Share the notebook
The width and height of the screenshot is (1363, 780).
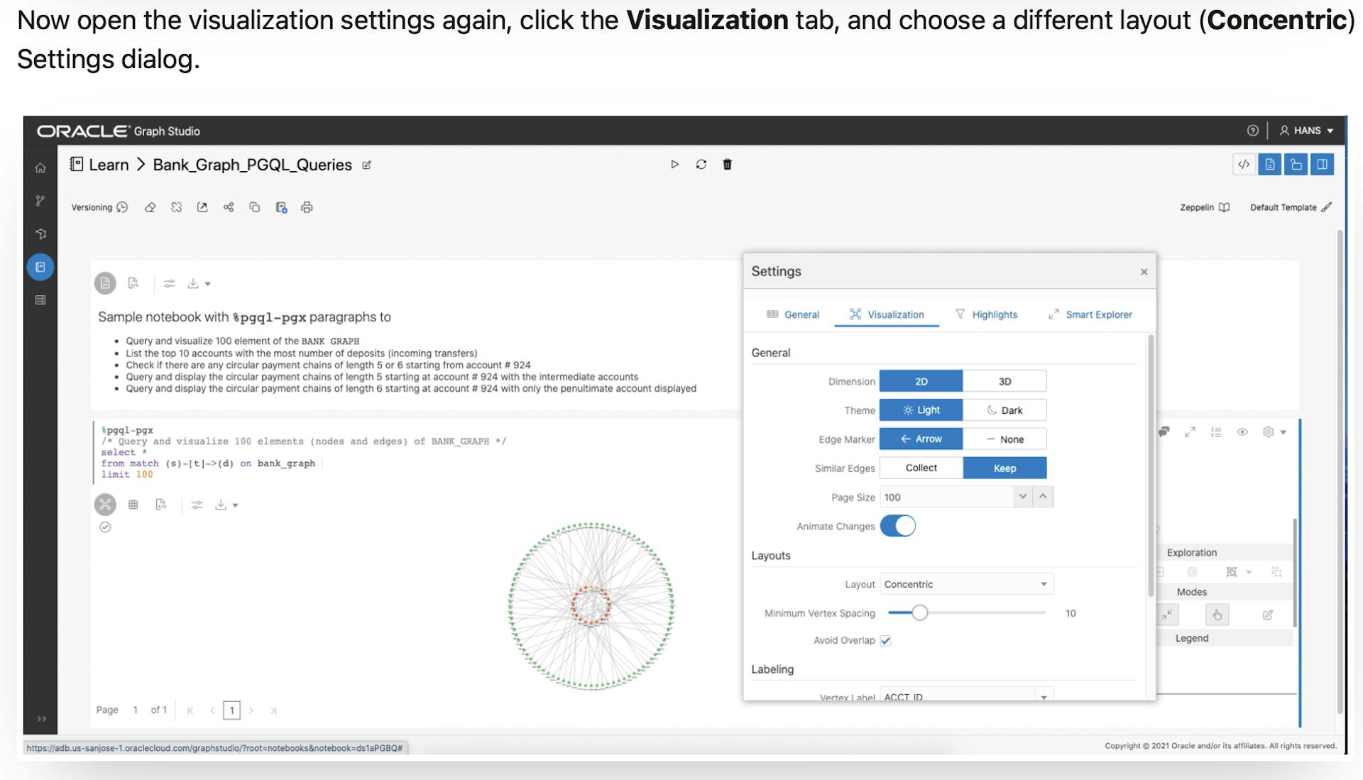point(229,207)
